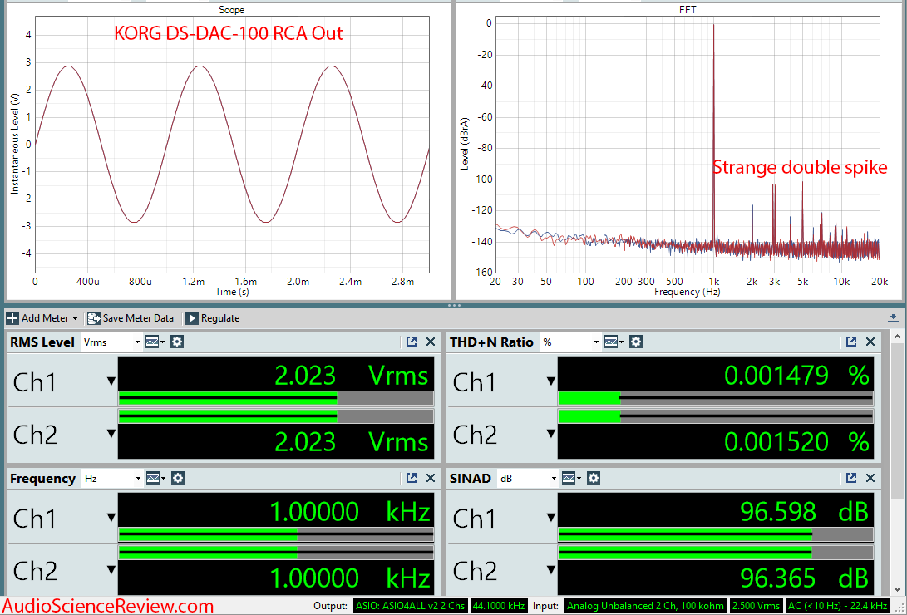Expand THD+N Ratio Ch1 arrow
The height and width of the screenshot is (615, 907).
coord(550,381)
